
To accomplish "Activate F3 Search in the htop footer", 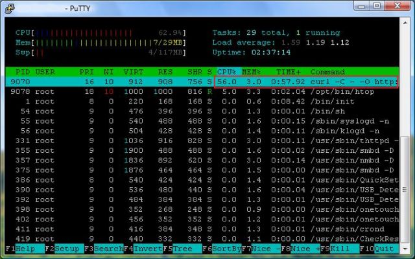I will [104, 249].
